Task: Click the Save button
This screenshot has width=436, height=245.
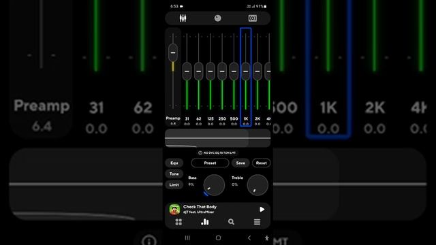Action: pos(240,163)
